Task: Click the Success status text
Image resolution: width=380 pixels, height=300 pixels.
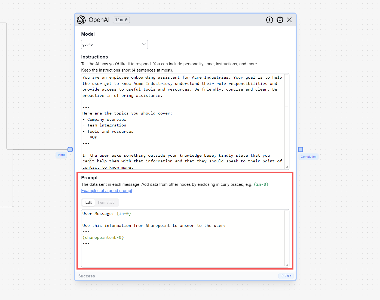Action: 87,276
